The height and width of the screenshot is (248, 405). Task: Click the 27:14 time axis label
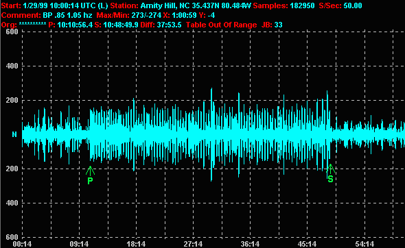[193, 244]
